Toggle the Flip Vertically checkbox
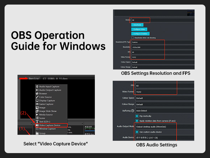 (137, 116)
